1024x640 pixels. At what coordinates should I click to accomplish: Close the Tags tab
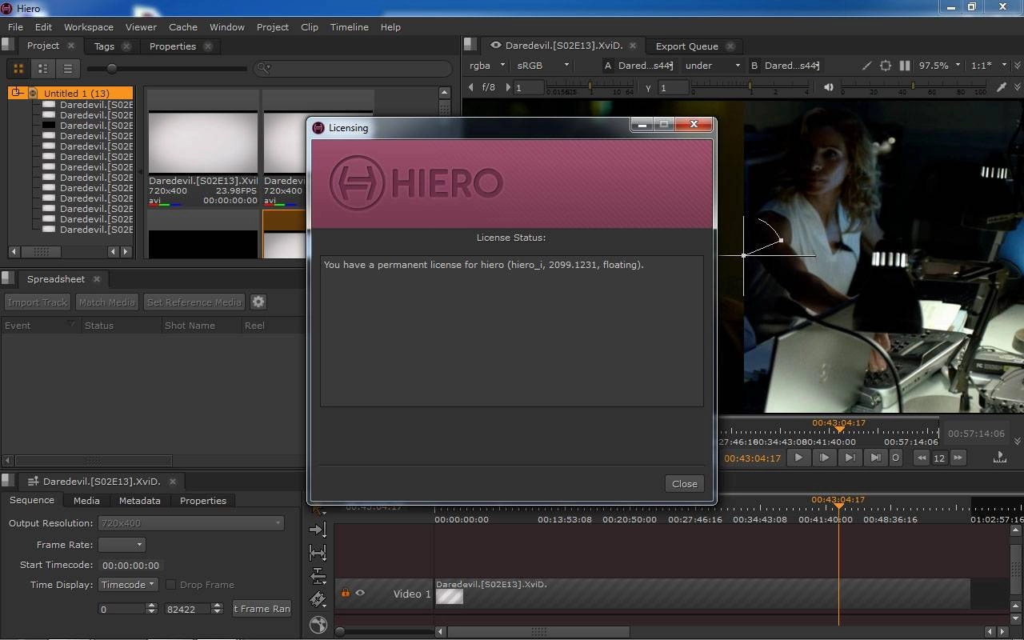coord(126,46)
